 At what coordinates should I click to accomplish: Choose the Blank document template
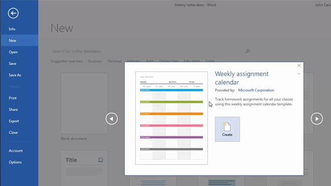[84, 103]
